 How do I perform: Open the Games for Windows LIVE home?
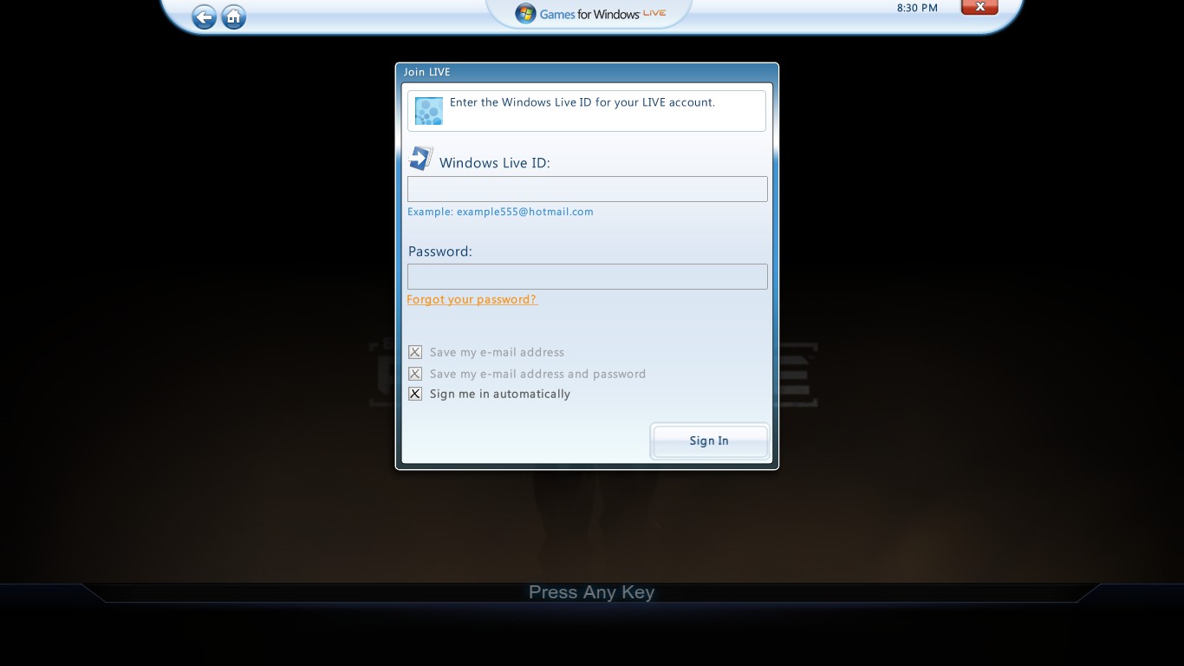[x=233, y=16]
